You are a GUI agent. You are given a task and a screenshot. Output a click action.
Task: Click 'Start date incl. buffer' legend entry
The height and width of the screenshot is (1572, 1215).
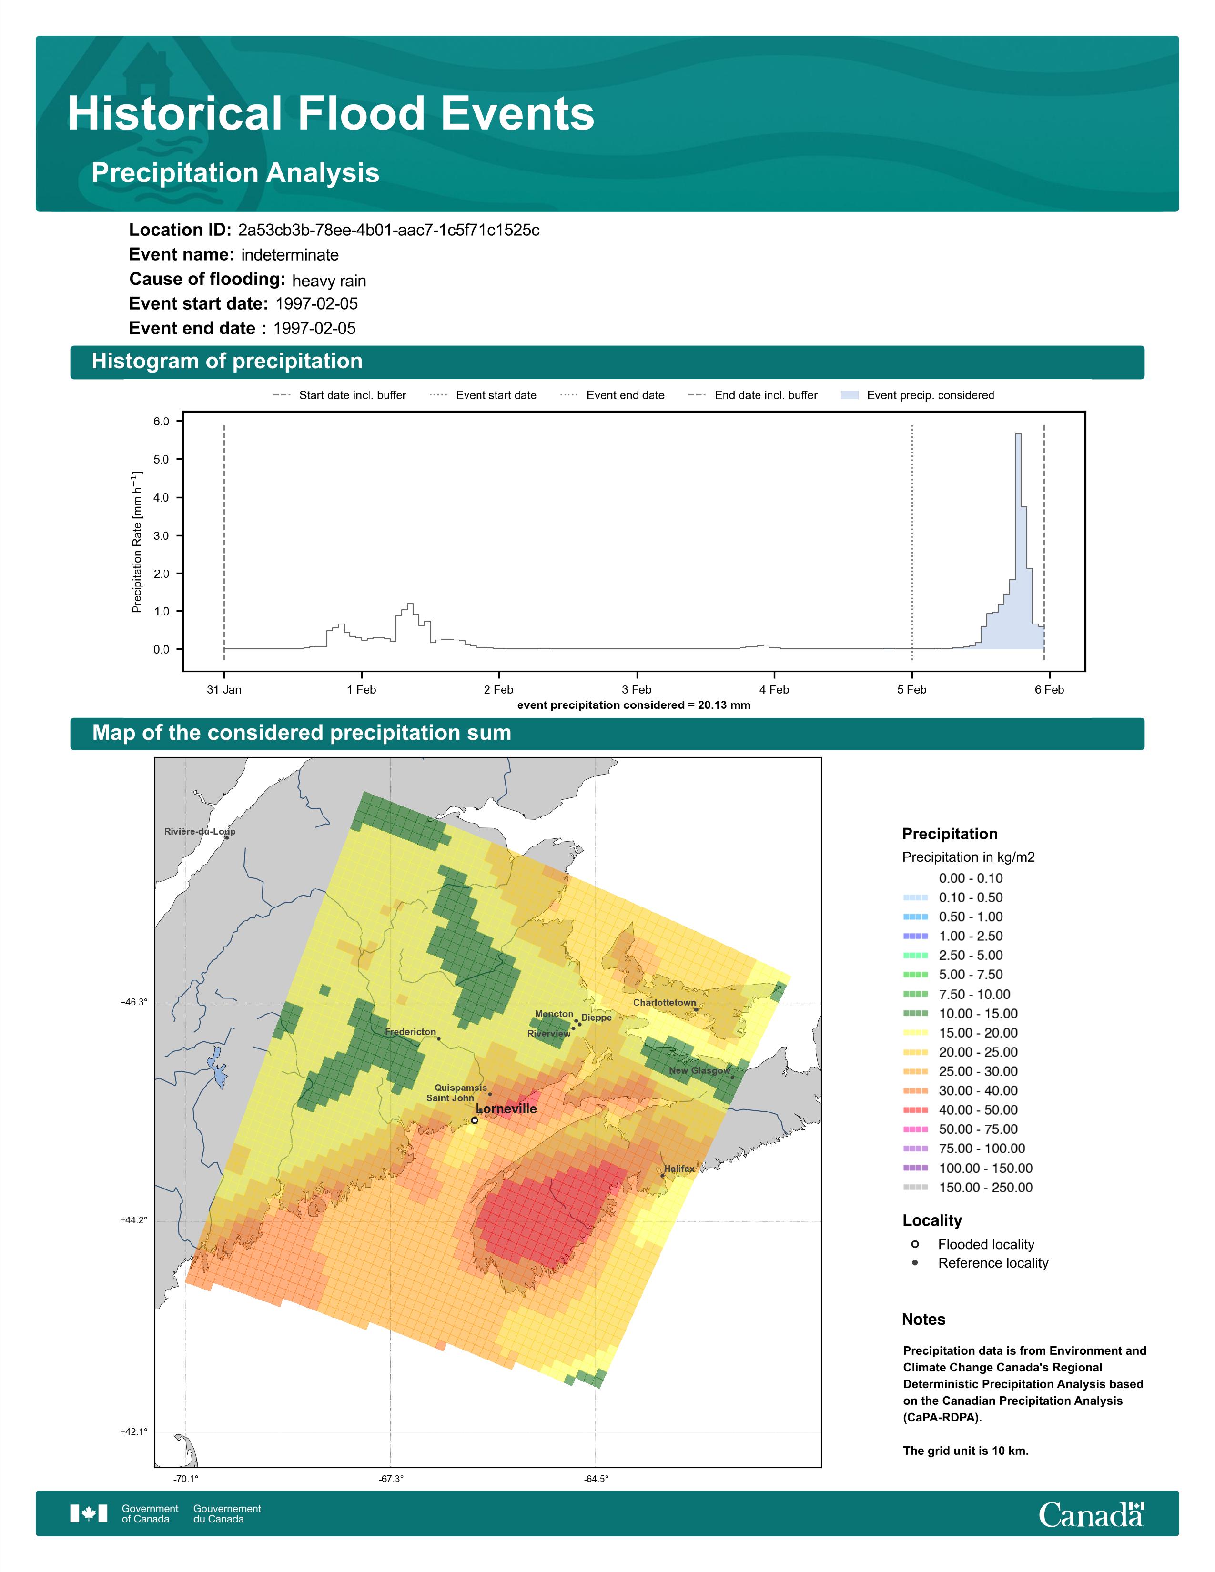pyautogui.click(x=340, y=395)
